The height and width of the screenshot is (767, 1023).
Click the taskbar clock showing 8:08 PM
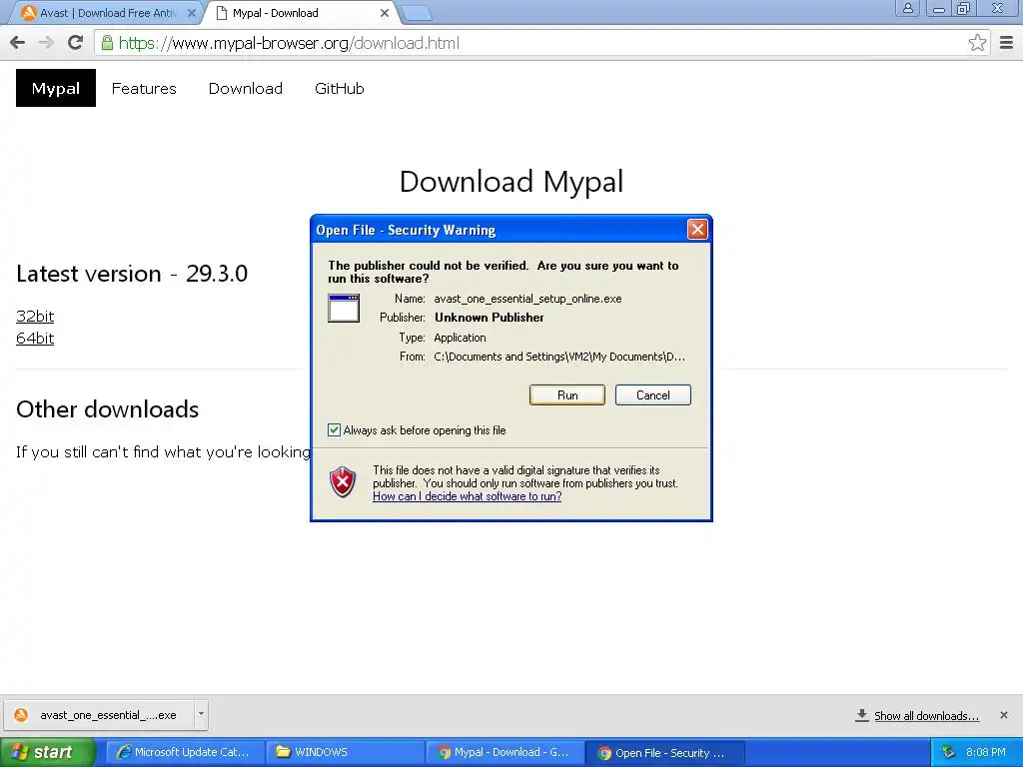[x=986, y=752]
